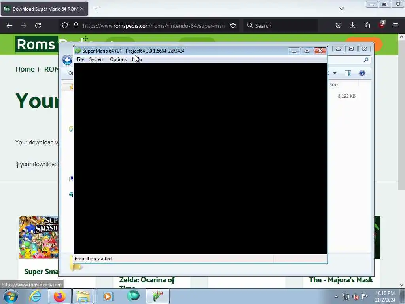This screenshot has width=405, height=304.
Task: Click the network tray icon
Action: click(346, 296)
